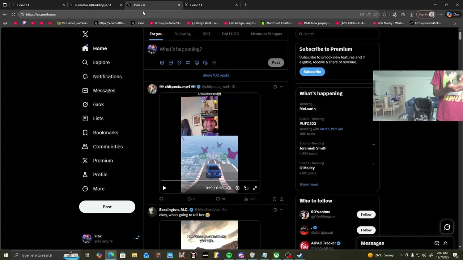Compose new message in Messages drawer
Viewport: 463px width, 260px height.
[437, 243]
